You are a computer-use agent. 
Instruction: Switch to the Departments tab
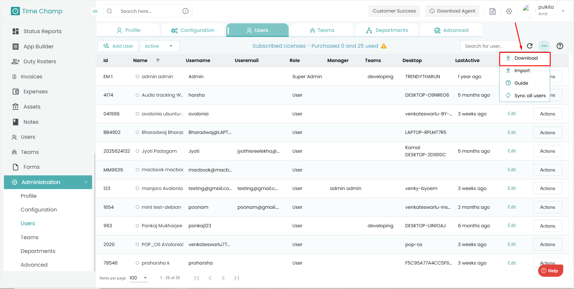(x=387, y=30)
